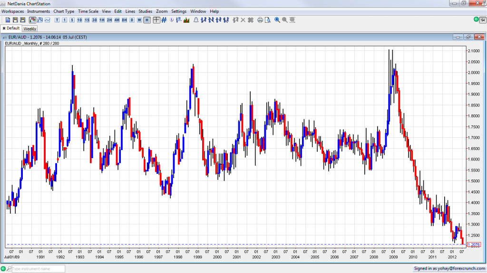Click the New document icon
Screen dimensions: 487x273
8,20
